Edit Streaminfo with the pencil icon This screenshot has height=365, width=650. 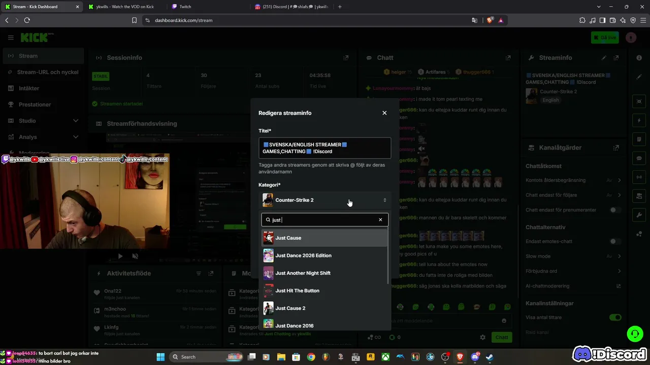click(x=604, y=58)
